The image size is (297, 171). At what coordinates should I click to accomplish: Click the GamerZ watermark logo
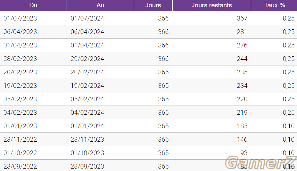(x=261, y=162)
